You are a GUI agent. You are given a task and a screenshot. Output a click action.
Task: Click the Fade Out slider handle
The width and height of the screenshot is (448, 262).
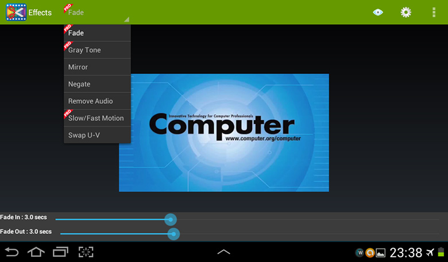coord(173,234)
